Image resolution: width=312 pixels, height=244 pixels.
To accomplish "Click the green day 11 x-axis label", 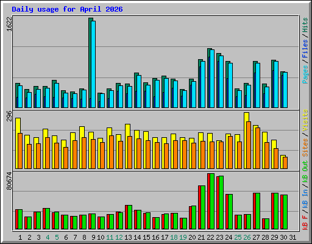I will [110, 237].
